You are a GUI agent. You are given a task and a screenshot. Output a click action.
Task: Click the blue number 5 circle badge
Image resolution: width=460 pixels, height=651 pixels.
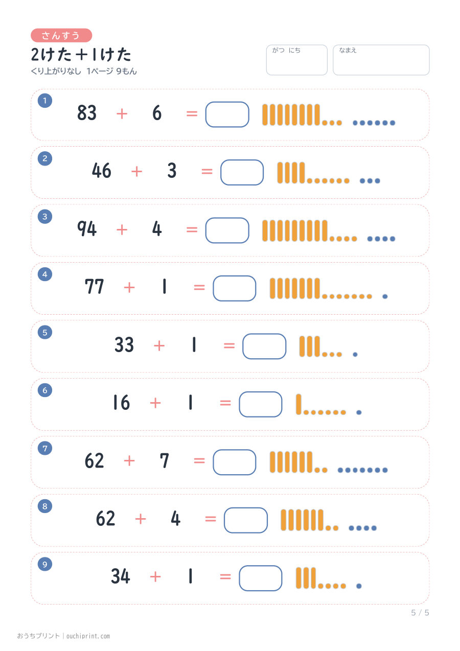45,332
